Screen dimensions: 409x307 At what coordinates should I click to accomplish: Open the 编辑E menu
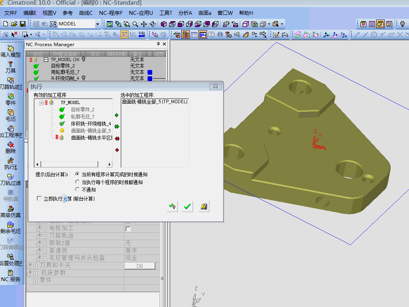[x=30, y=13]
